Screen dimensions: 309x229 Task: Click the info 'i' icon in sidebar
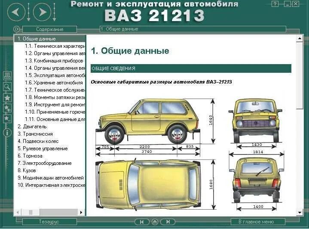[x=7, y=133]
